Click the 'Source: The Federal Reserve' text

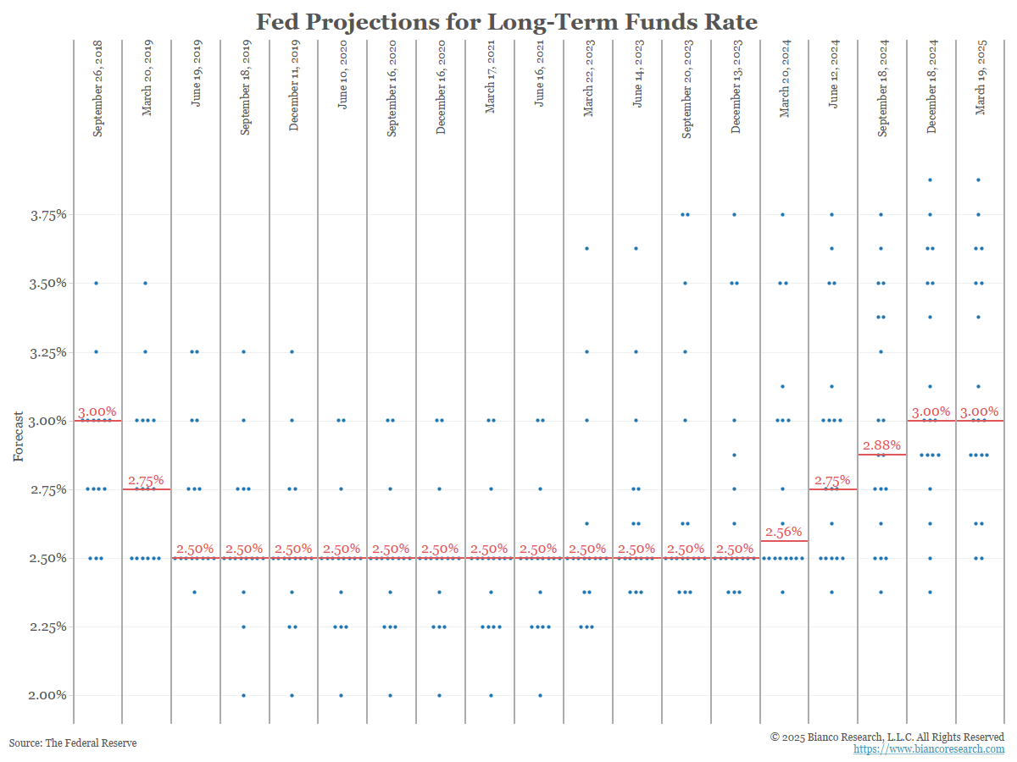(73, 743)
